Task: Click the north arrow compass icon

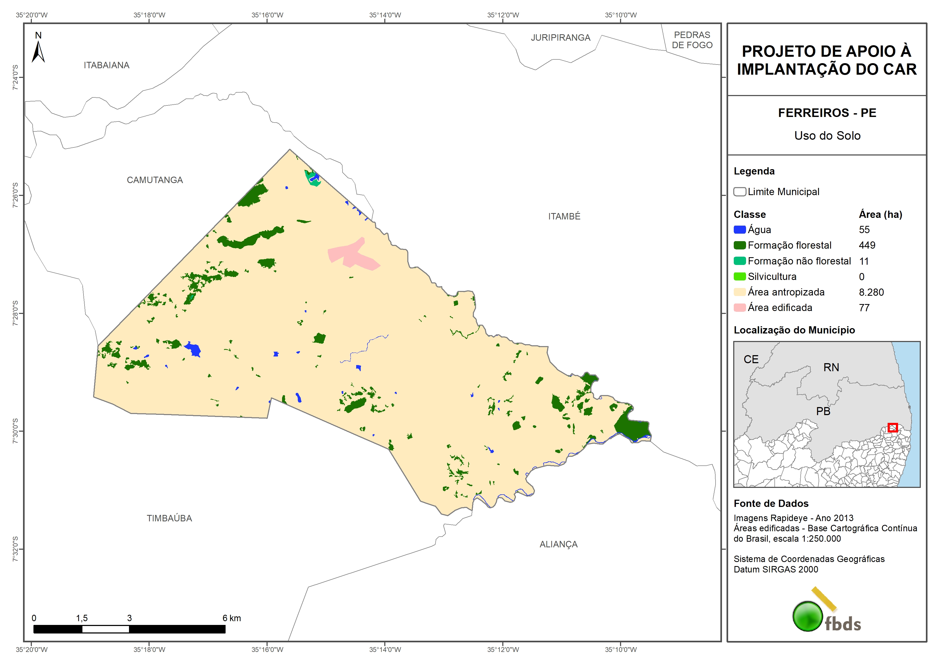Action: [38, 51]
